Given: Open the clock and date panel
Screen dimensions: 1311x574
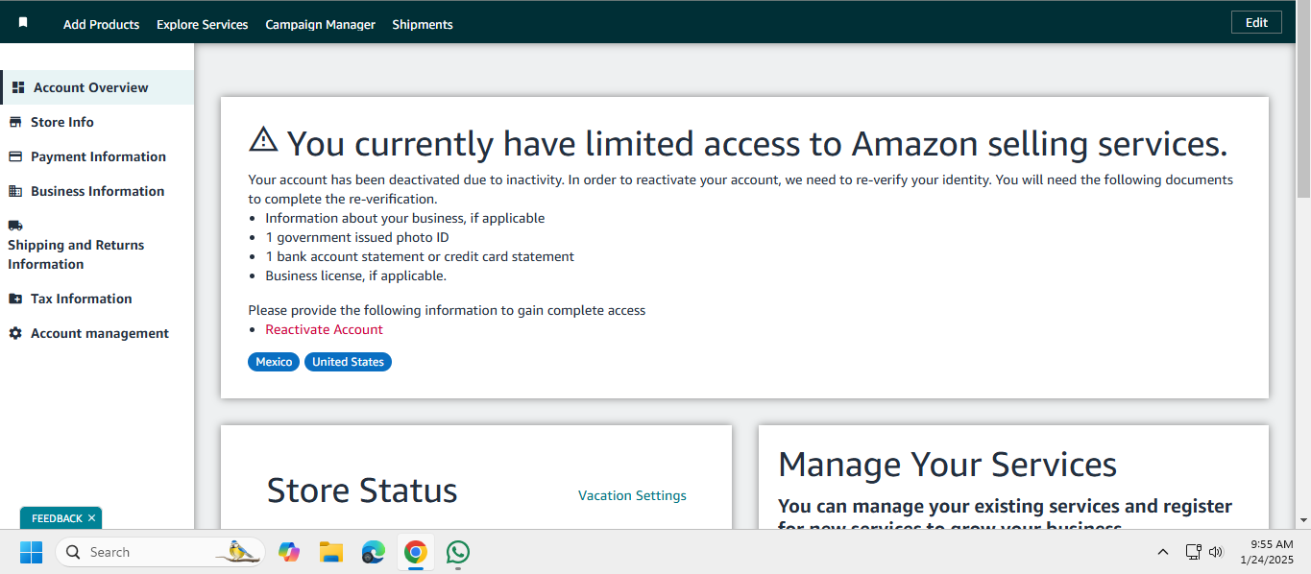Looking at the screenshot, I should click(1266, 552).
